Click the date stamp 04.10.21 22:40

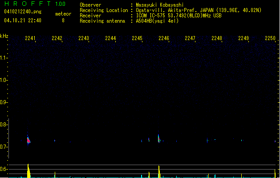(23, 20)
